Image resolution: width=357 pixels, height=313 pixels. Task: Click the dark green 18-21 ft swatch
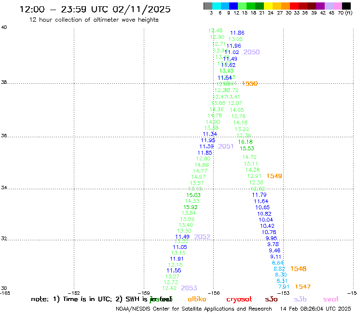click(260, 6)
